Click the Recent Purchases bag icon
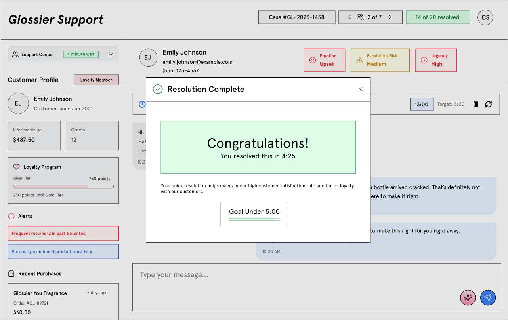508x320 pixels. 11,274
